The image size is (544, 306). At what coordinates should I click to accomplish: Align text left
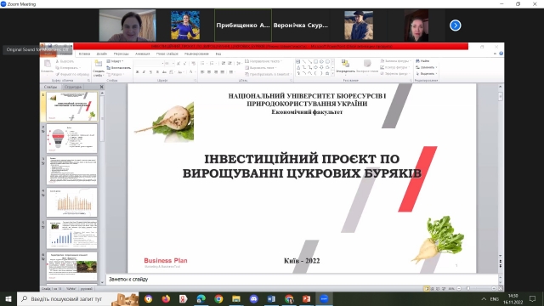(x=202, y=71)
